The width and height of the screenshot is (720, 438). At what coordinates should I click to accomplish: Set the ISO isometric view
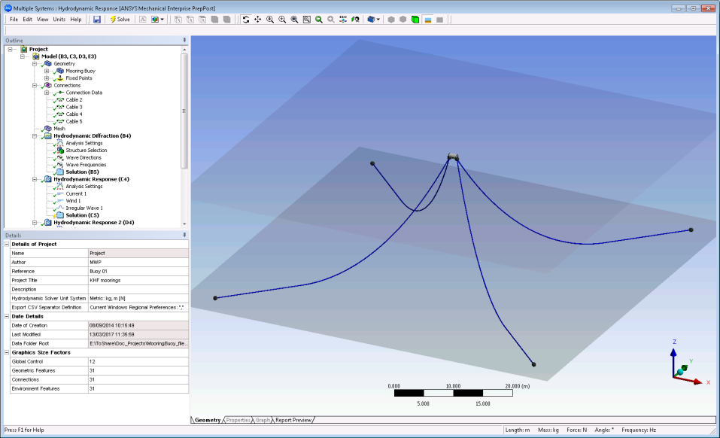click(343, 19)
